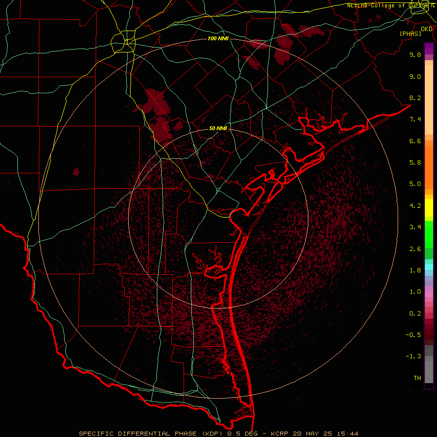Image resolution: width=437 pixels, height=437 pixels.
Task: Select the 9.0 value on color scale
Action: click(x=415, y=76)
